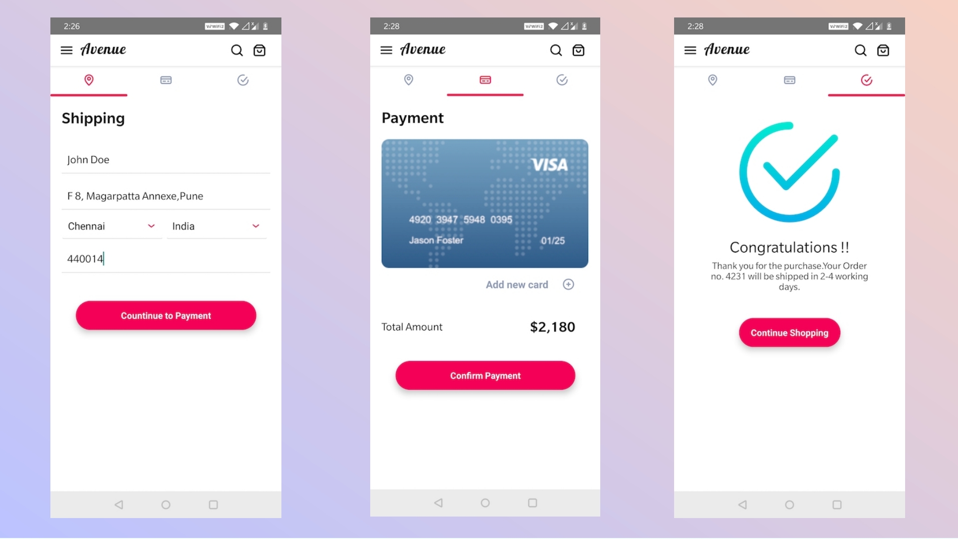This screenshot has width=958, height=539.
Task: Toggle the payment step tab indicator
Action: tap(485, 80)
